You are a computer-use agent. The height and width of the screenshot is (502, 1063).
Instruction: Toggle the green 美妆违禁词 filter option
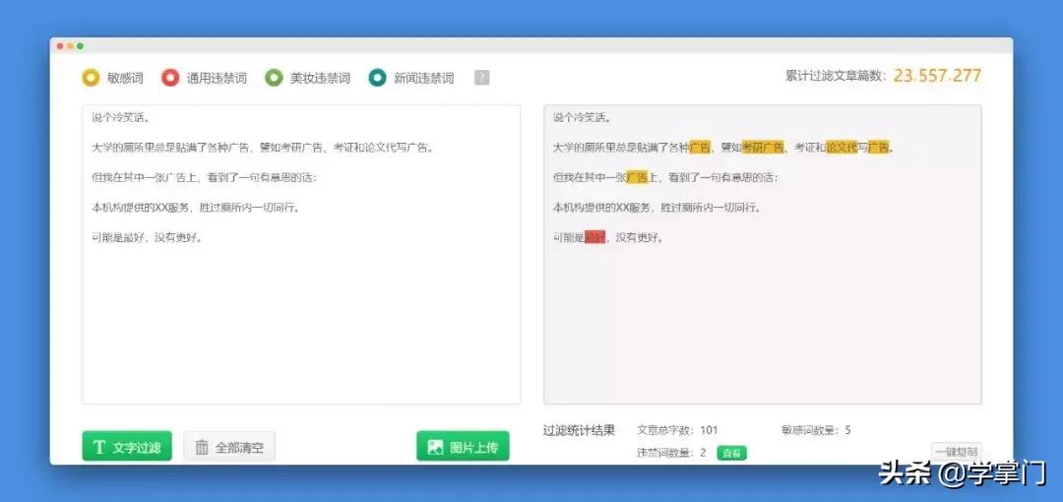pos(308,78)
